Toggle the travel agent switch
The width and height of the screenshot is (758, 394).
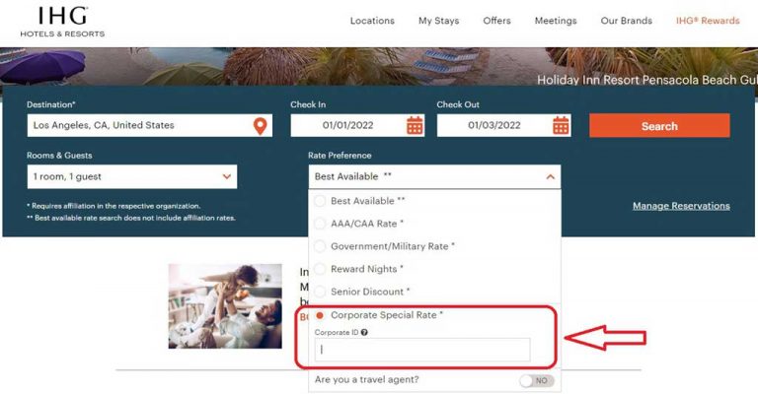coord(537,380)
